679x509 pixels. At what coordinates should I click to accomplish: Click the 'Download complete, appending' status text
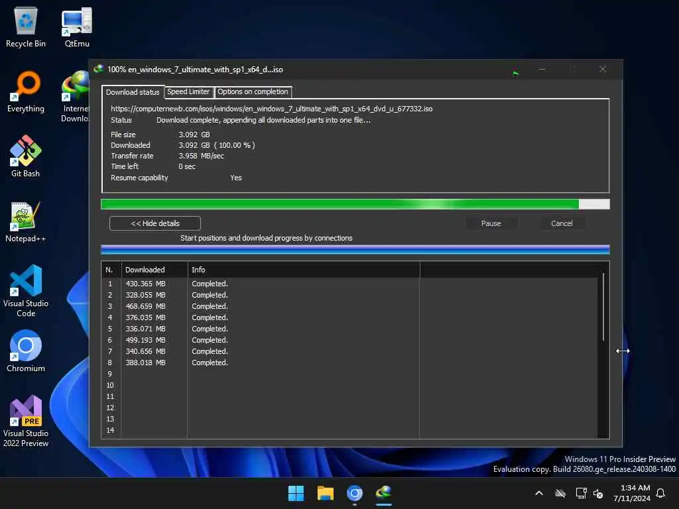(263, 120)
